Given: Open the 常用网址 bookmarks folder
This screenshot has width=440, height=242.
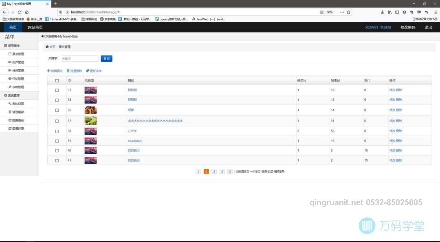Looking at the screenshot, I should coord(89,19).
